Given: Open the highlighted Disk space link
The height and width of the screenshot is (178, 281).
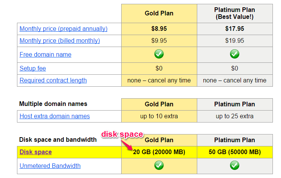Looking at the screenshot, I should [x=36, y=152].
